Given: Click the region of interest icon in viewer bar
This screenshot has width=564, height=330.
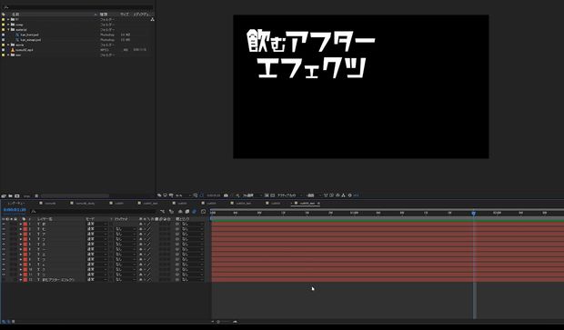Looking at the screenshot, I should pyautogui.click(x=267, y=195).
